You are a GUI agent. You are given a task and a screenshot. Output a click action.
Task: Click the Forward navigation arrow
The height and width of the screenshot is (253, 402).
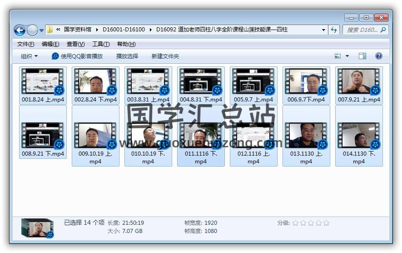point(32,30)
